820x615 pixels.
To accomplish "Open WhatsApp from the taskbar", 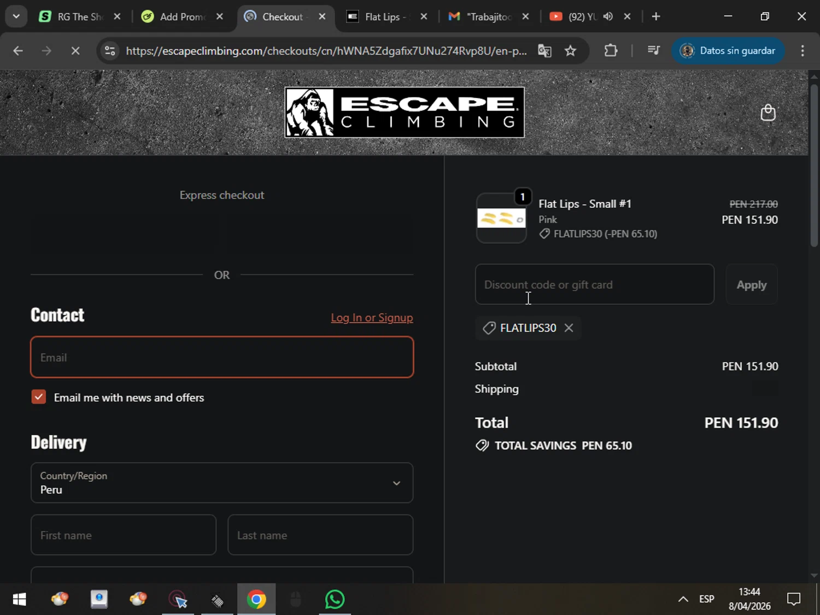I will click(x=335, y=599).
